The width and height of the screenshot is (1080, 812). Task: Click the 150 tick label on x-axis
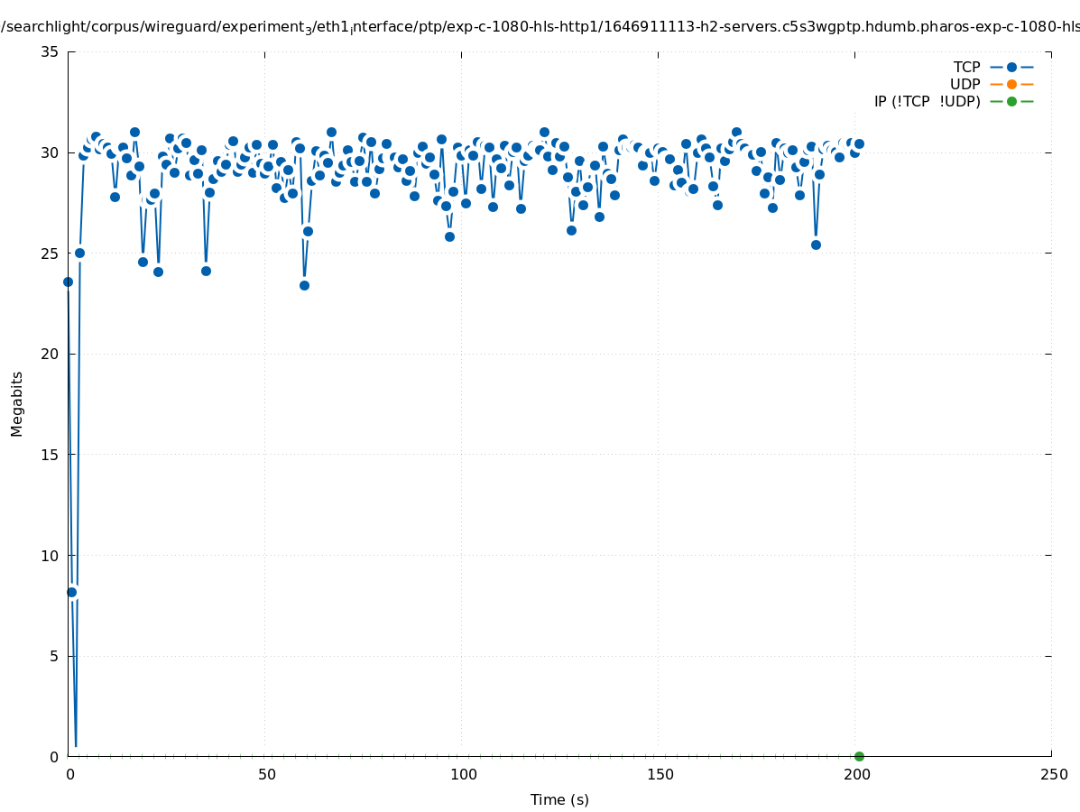(660, 774)
